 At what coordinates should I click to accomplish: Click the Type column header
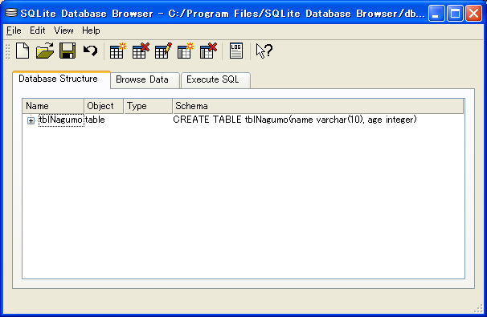(x=148, y=106)
